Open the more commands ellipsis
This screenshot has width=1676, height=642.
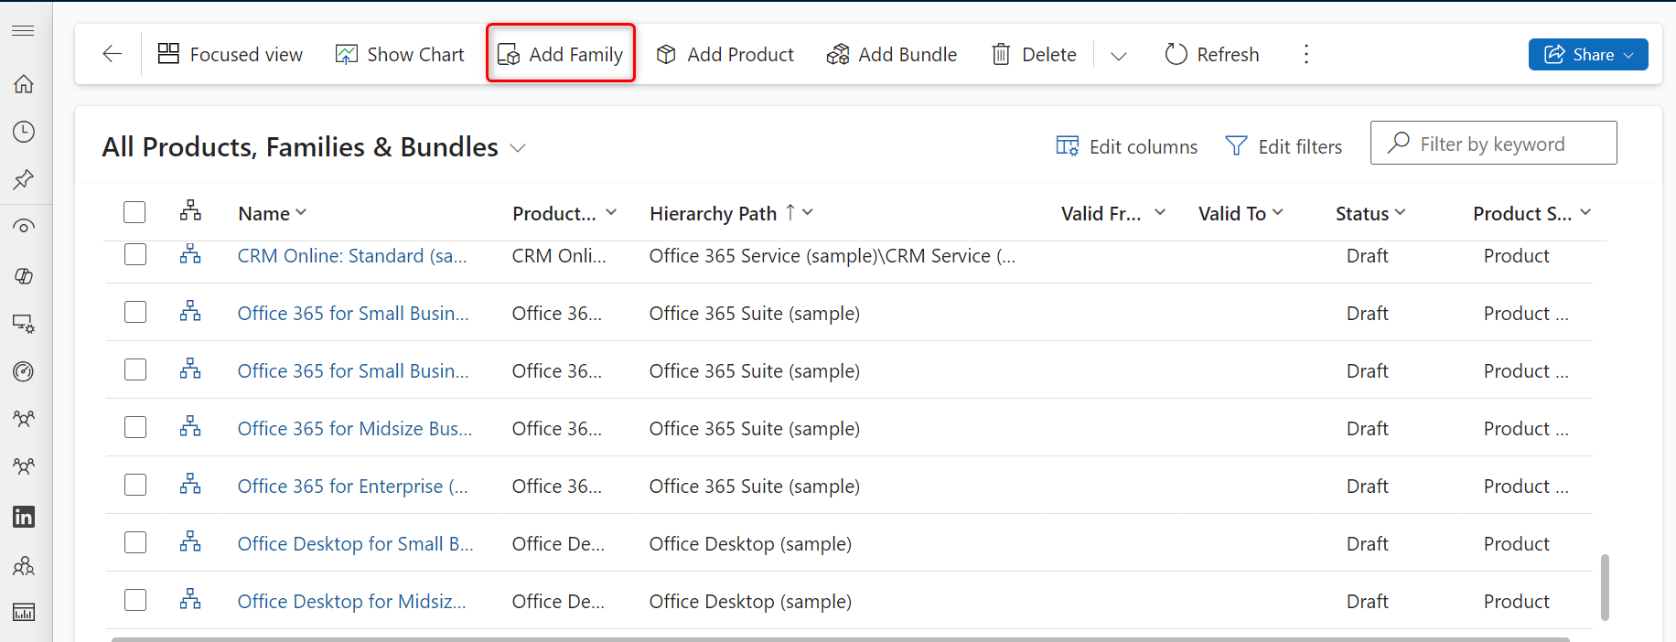pyautogui.click(x=1306, y=54)
